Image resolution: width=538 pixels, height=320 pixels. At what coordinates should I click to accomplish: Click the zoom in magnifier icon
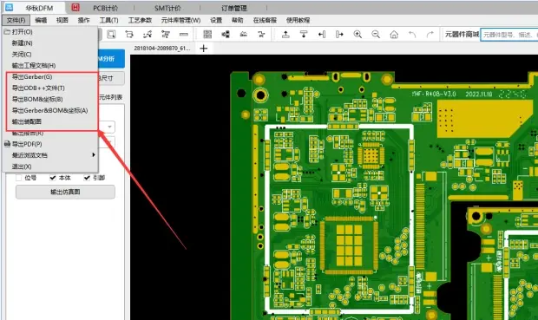tap(358, 35)
